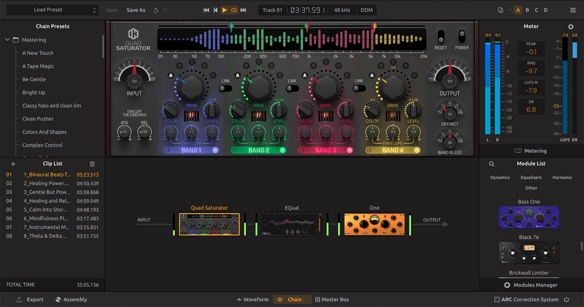Image resolution: width=584 pixels, height=307 pixels.
Task: Search the Module List
Action: pyautogui.click(x=492, y=164)
